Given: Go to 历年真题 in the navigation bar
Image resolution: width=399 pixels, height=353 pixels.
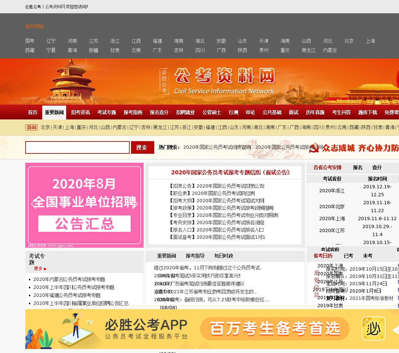Looking at the screenshot, I should [315, 113].
